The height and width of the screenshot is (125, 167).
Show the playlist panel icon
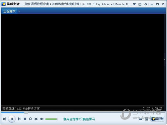[x=146, y=119]
